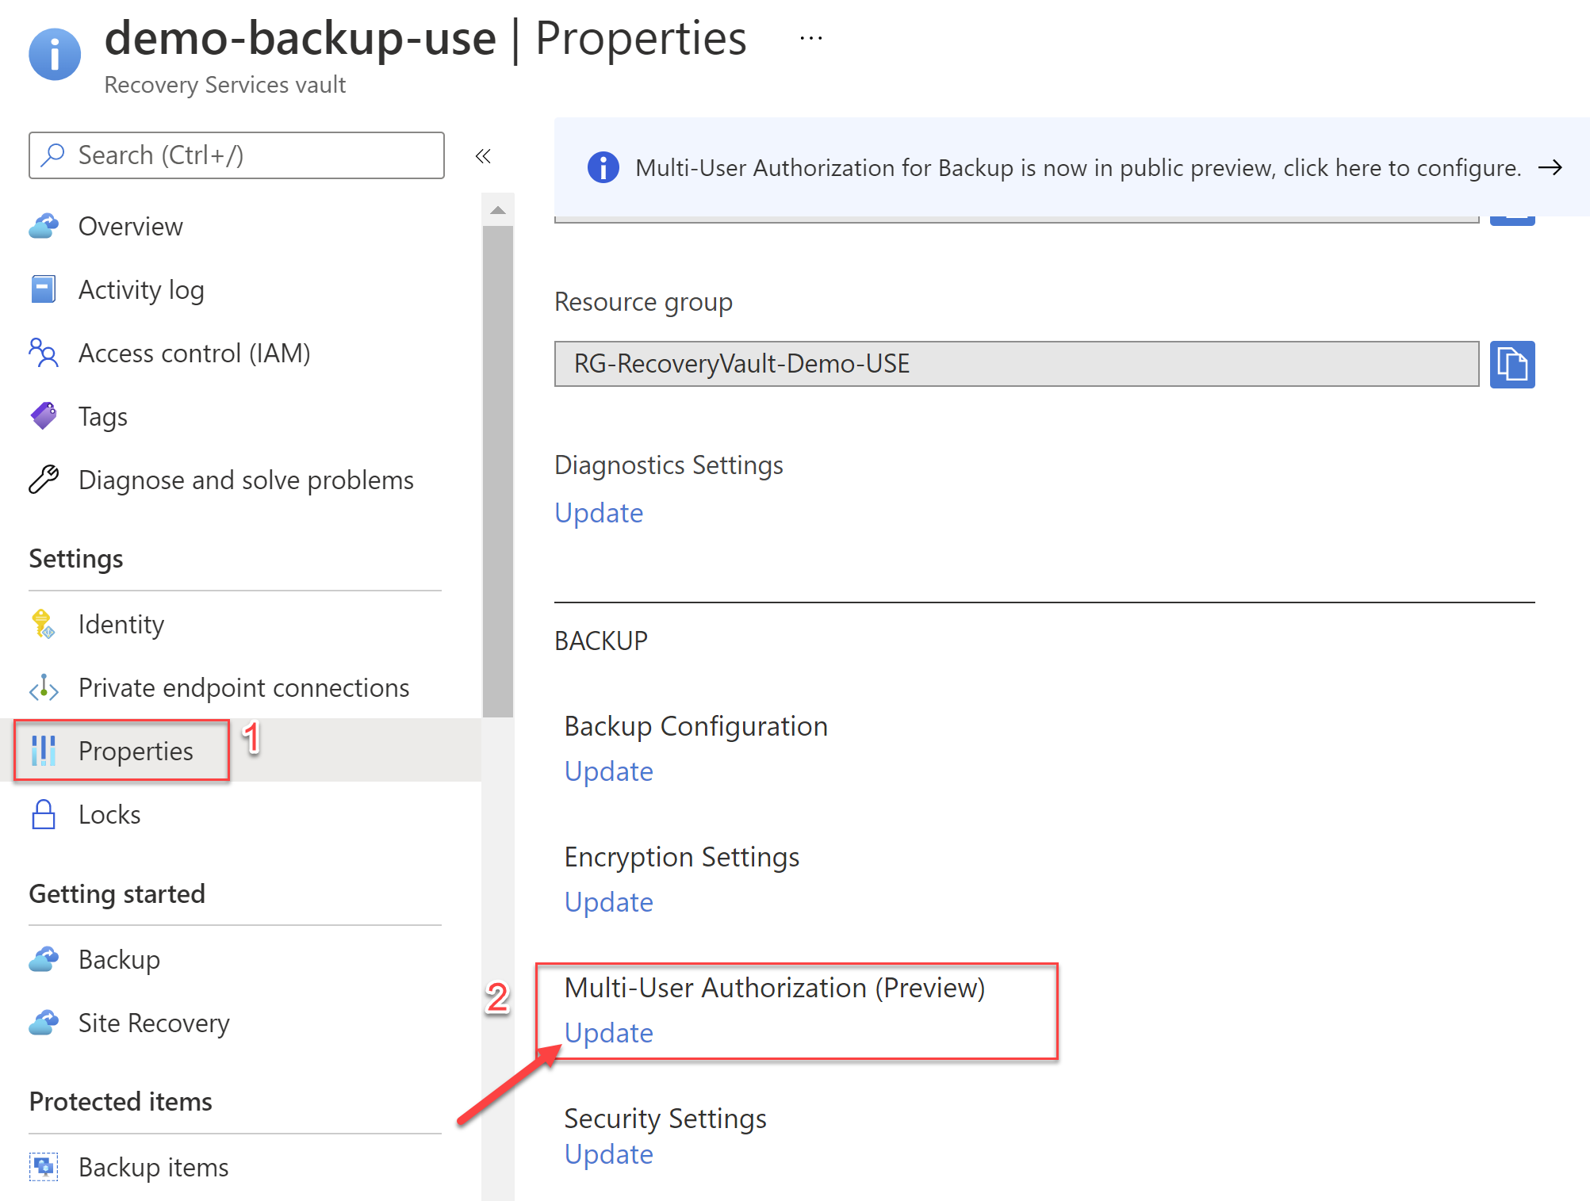Image resolution: width=1590 pixels, height=1201 pixels.
Task: Open the Tags page
Action: point(103,417)
